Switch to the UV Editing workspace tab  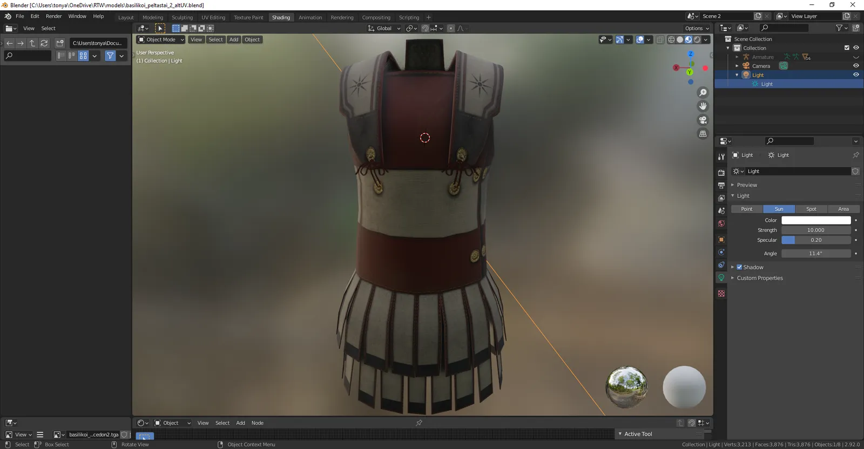(213, 17)
